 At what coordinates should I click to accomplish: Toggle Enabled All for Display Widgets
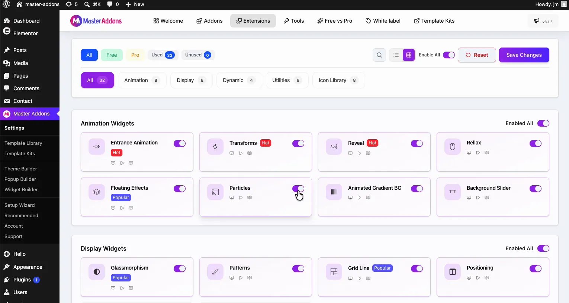(x=543, y=248)
